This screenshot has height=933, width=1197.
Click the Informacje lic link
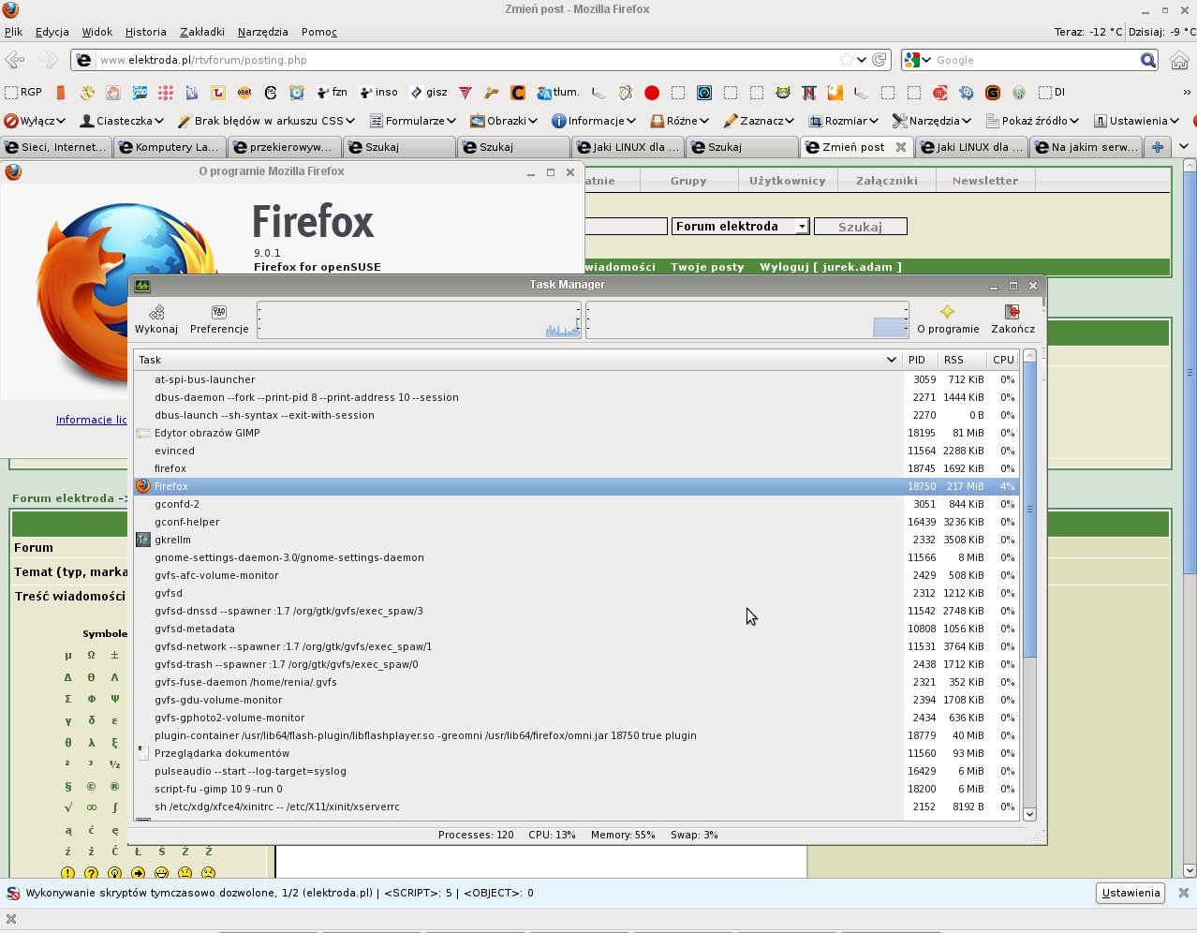pos(91,420)
